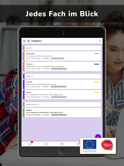Click the Alle Teilnehmer tag on the Klasse task

[x=59, y=115]
